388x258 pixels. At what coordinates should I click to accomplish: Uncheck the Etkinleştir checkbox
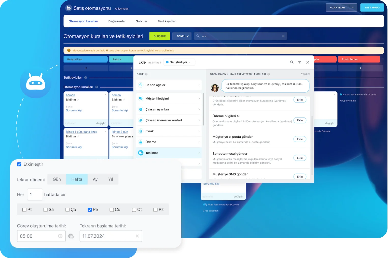(19, 164)
